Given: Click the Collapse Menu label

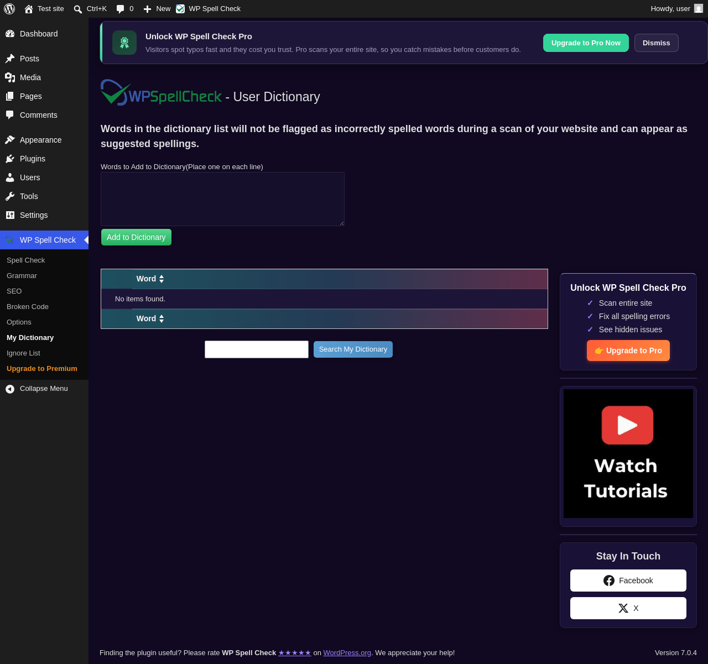Looking at the screenshot, I should click(44, 389).
